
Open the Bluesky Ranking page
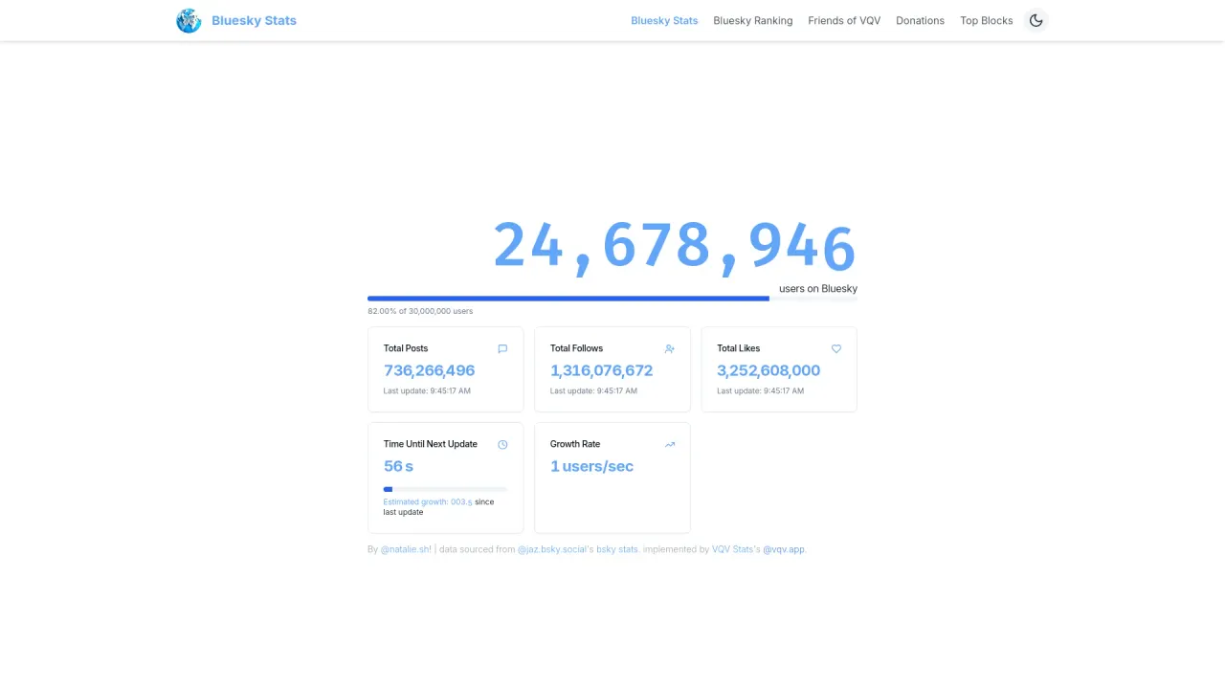pyautogui.click(x=753, y=20)
